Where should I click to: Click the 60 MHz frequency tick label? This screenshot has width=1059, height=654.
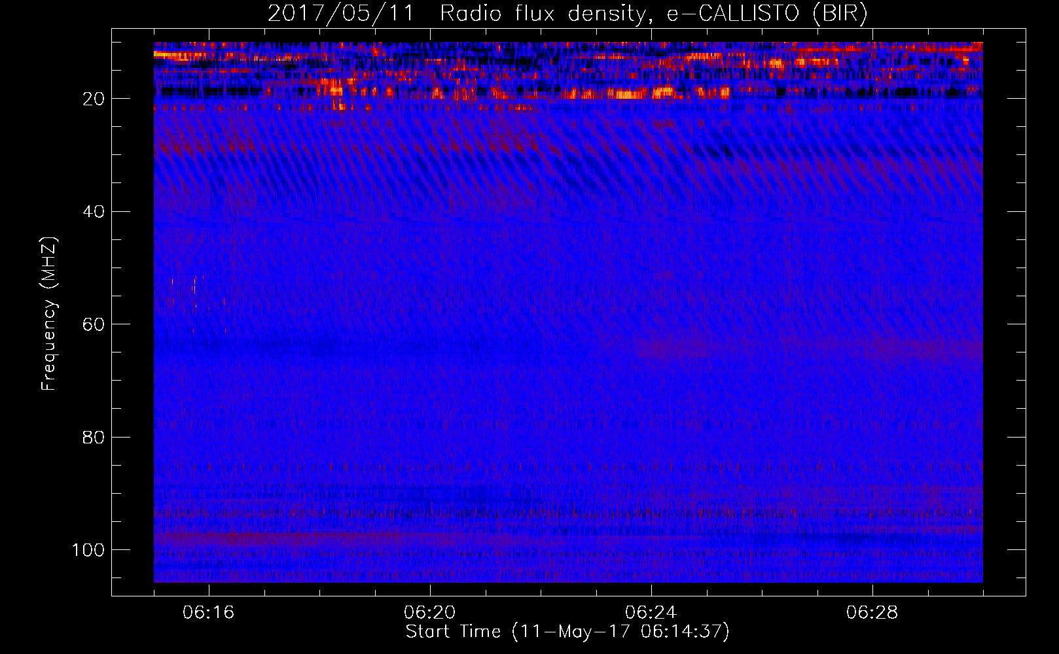coord(94,324)
